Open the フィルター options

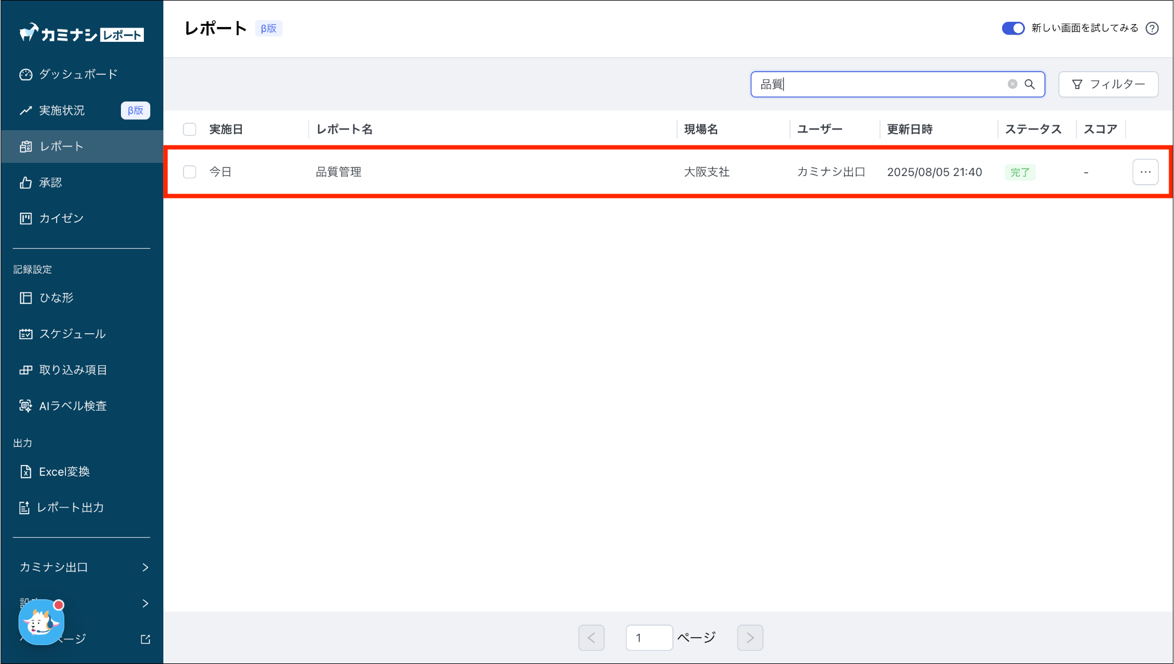click(x=1108, y=84)
